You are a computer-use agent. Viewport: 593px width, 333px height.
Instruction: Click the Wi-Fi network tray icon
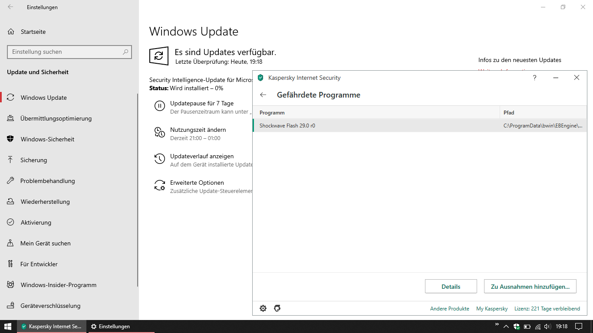coord(538,326)
